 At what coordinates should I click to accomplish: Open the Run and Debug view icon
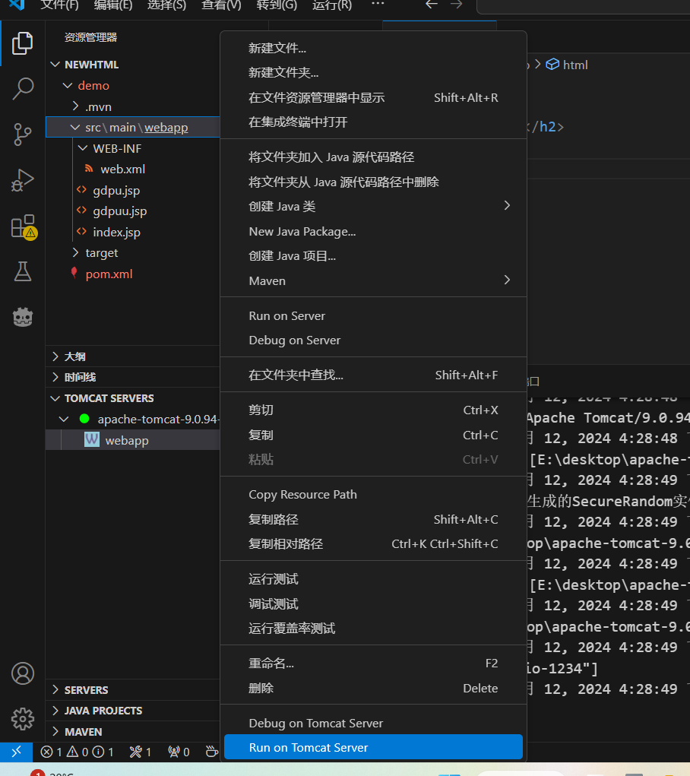22,179
